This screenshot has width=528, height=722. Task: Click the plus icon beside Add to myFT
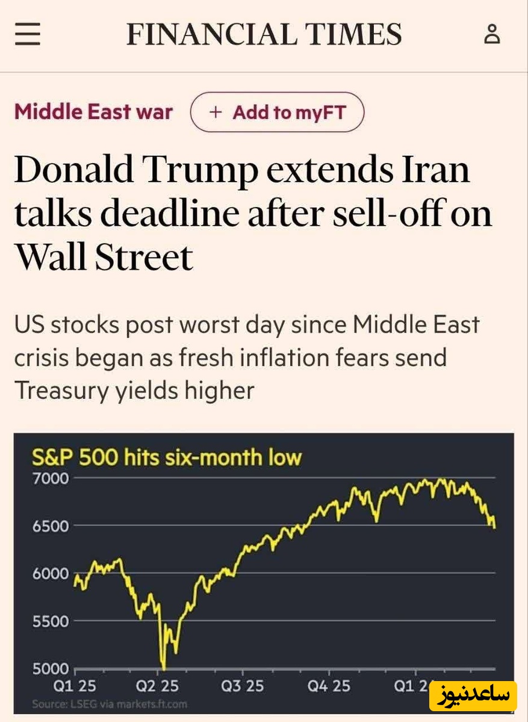click(216, 112)
